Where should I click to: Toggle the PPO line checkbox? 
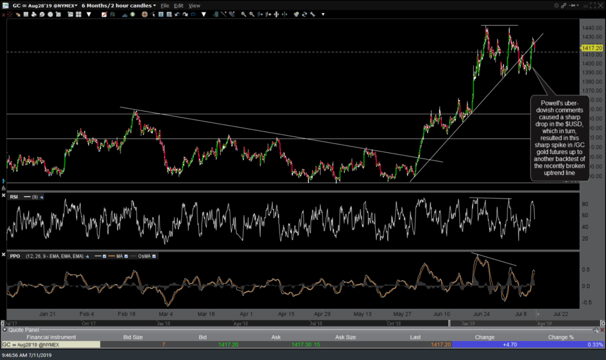[x=104, y=256]
